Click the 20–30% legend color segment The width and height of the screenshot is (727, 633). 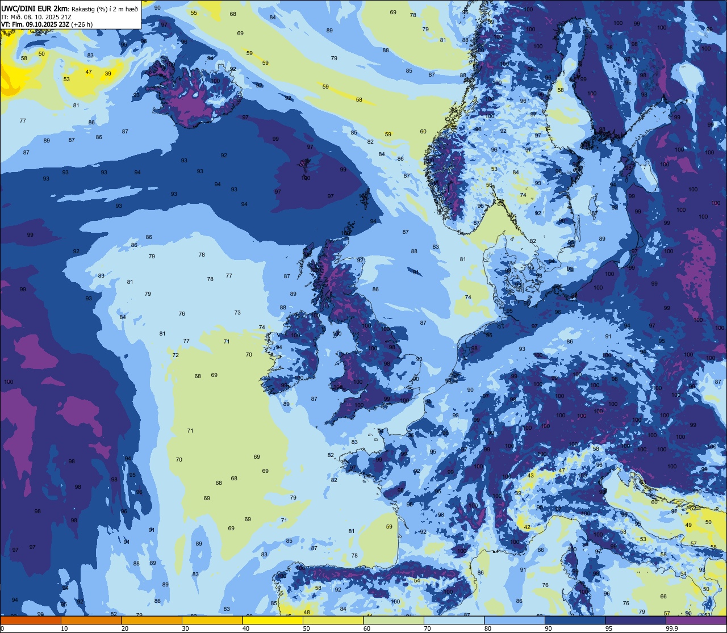152,620
